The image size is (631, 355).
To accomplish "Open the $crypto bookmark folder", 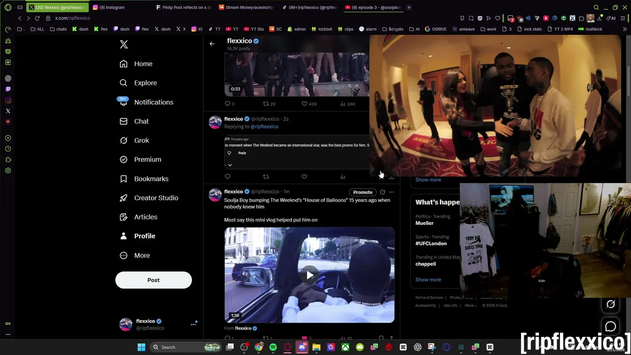I will 393,29.
